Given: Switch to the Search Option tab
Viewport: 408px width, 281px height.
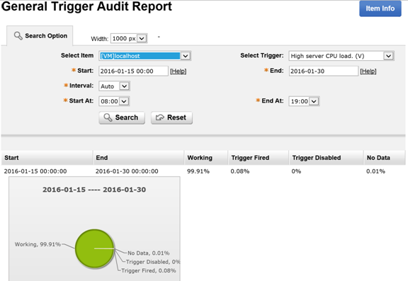Looking at the screenshot, I should [x=40, y=35].
